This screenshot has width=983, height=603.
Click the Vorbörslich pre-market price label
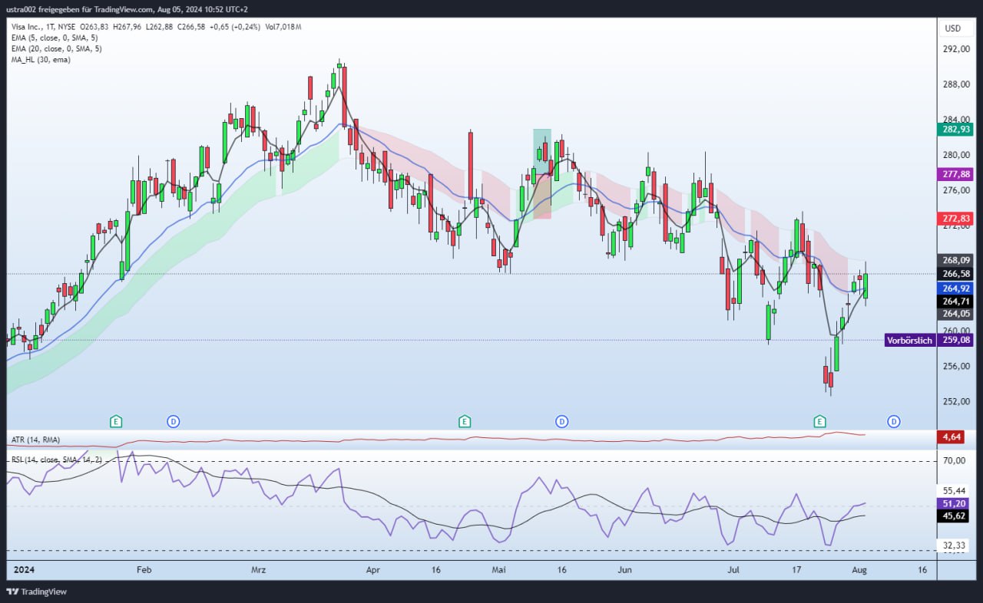coord(910,340)
